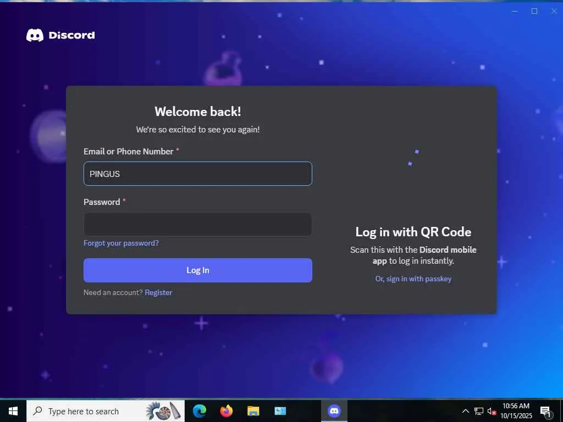Launch Microsoft Edge from taskbar
The image size is (563, 422).
[200, 411]
